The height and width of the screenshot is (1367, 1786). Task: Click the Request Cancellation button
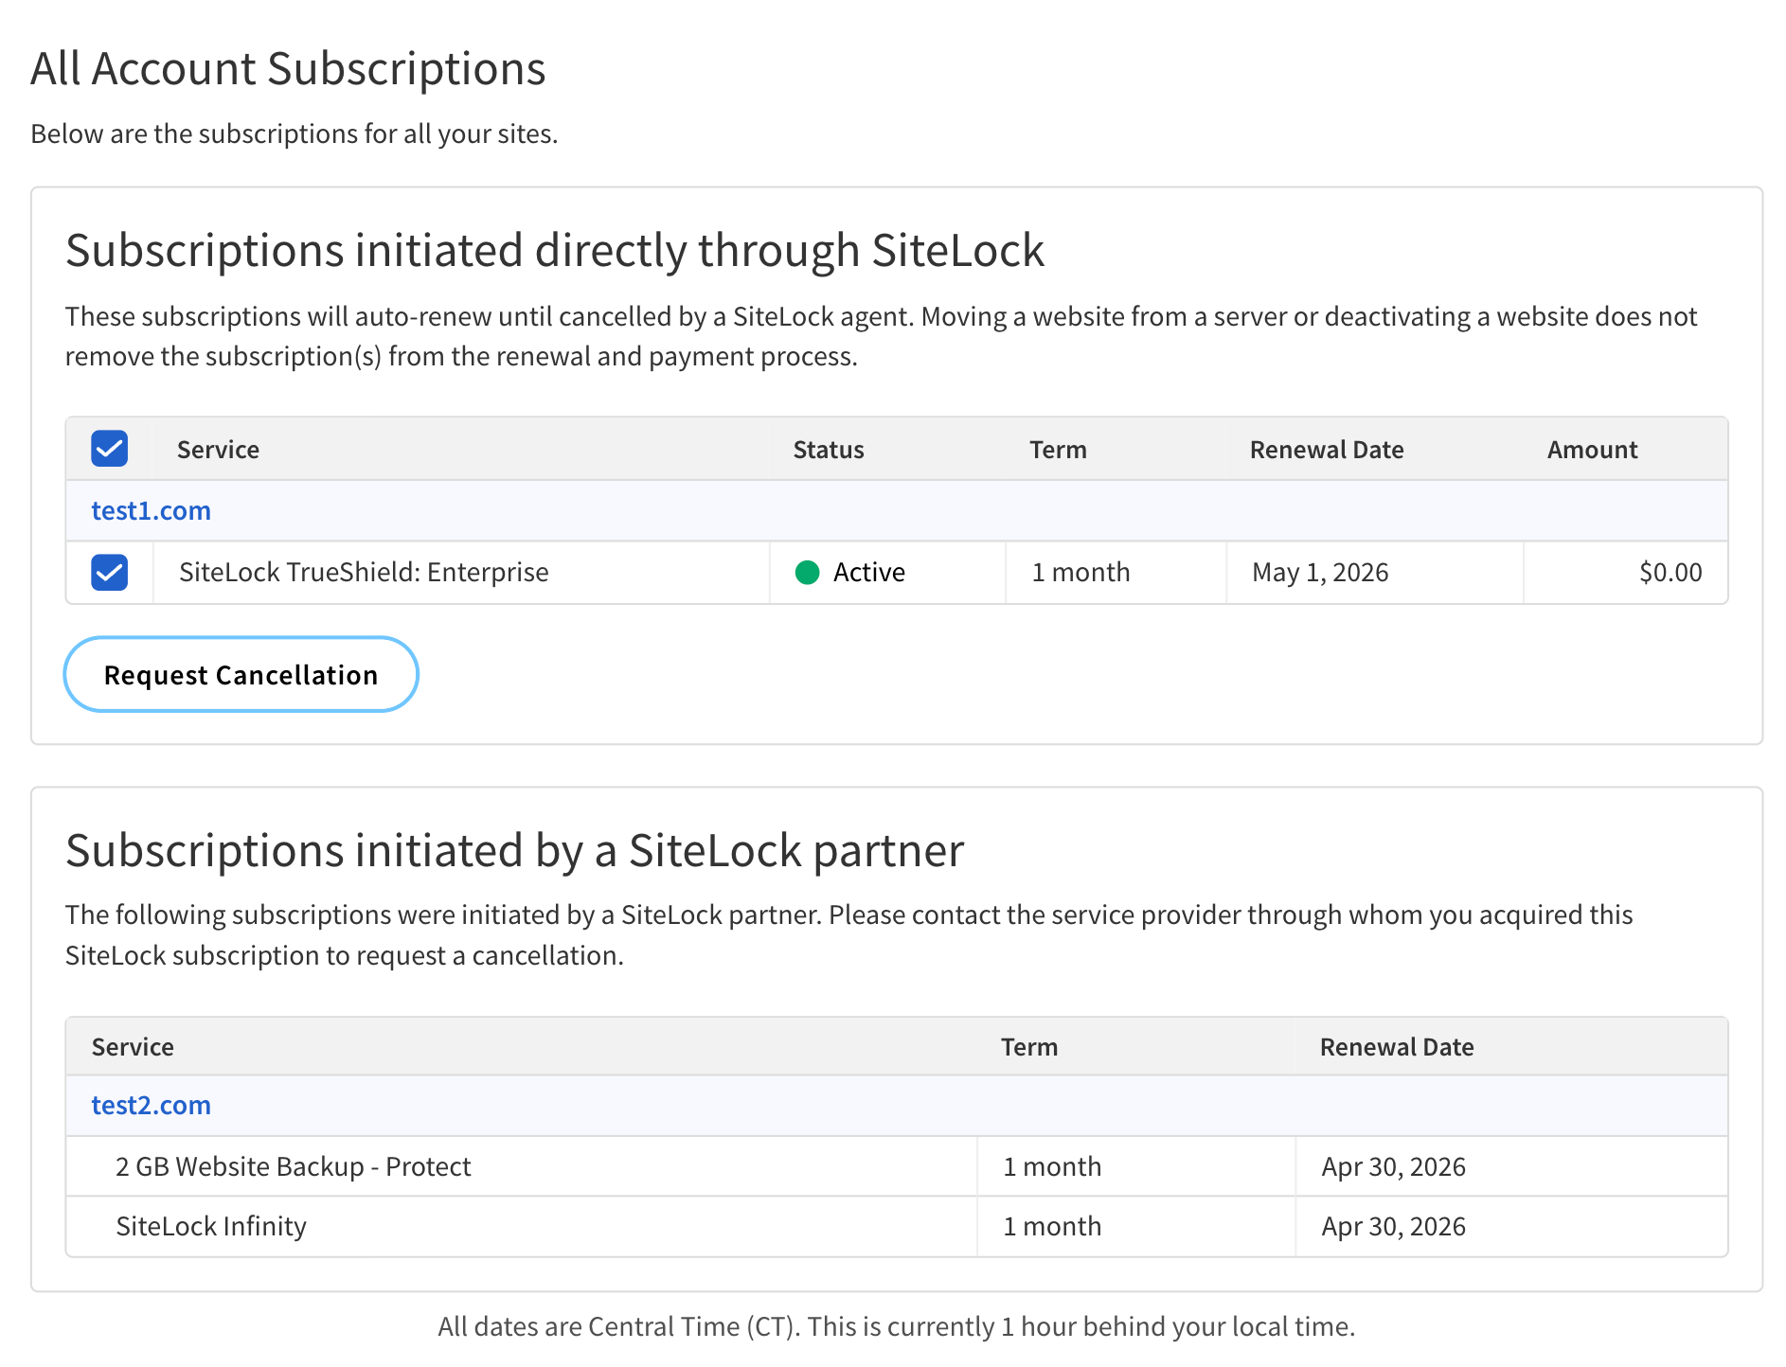coord(241,674)
